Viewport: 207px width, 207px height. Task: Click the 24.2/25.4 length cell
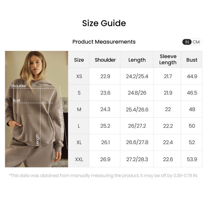[137, 76]
